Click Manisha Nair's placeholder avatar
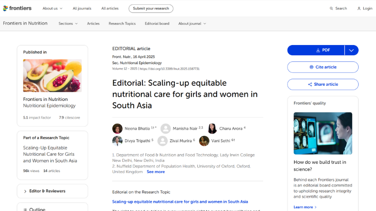The image size is (376, 211). [165, 128]
